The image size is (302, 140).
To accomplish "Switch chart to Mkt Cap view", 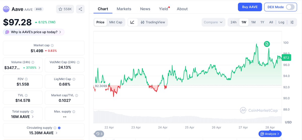I will 116,22.
